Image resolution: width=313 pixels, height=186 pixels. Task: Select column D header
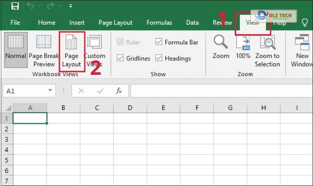tap(130, 108)
